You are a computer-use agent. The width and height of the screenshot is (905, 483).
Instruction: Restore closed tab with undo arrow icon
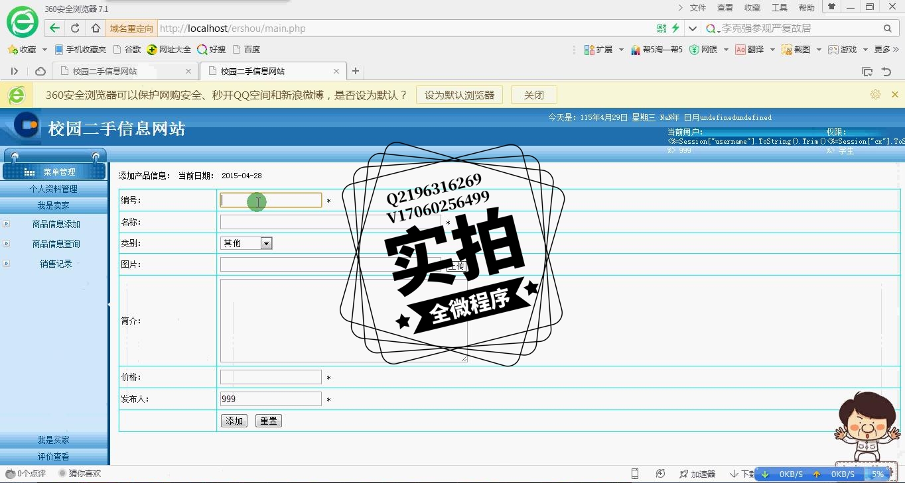[x=886, y=72]
